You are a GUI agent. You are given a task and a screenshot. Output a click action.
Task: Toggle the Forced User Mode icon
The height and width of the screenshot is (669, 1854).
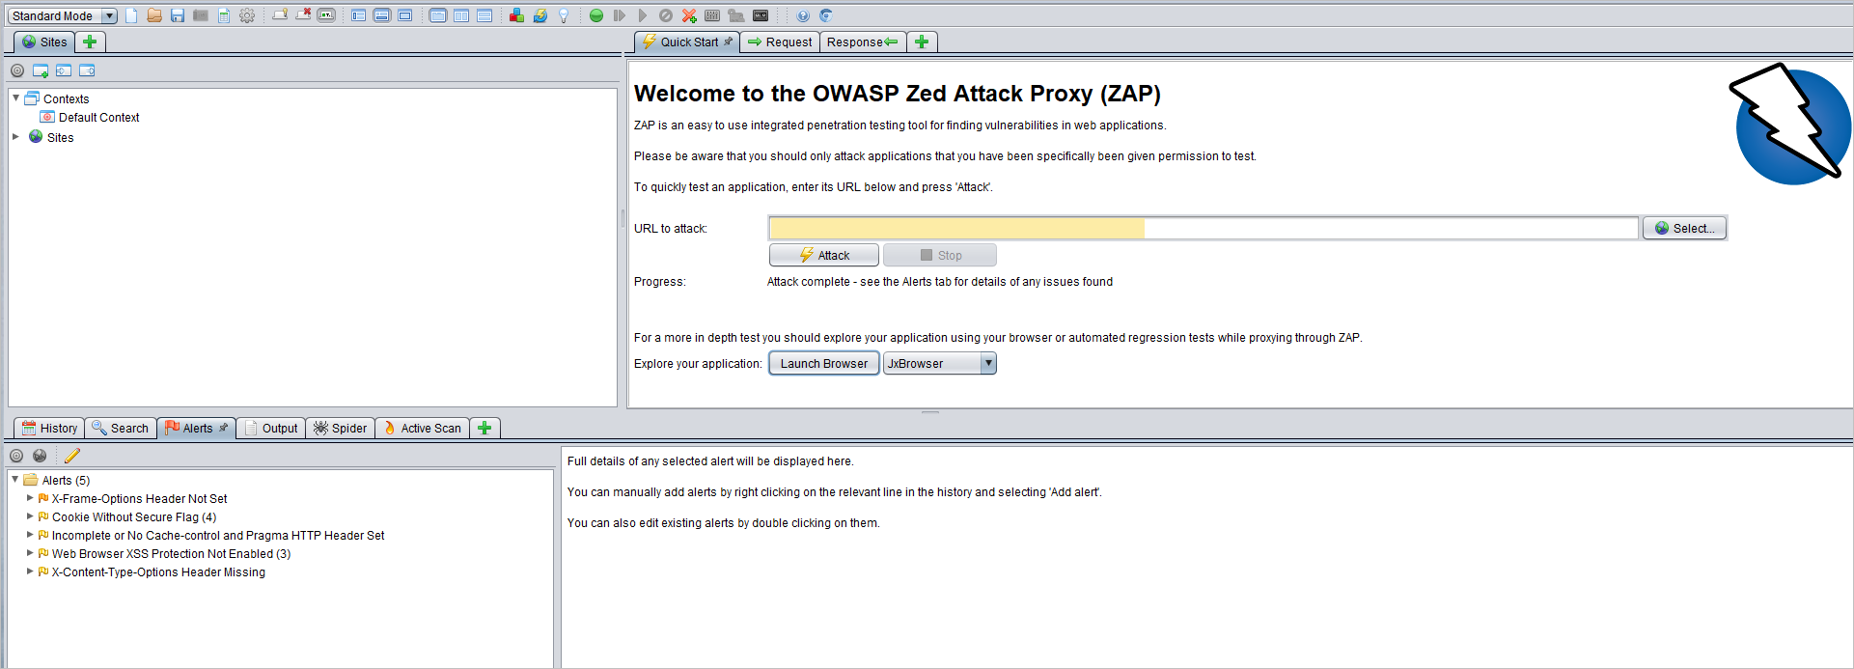point(736,15)
